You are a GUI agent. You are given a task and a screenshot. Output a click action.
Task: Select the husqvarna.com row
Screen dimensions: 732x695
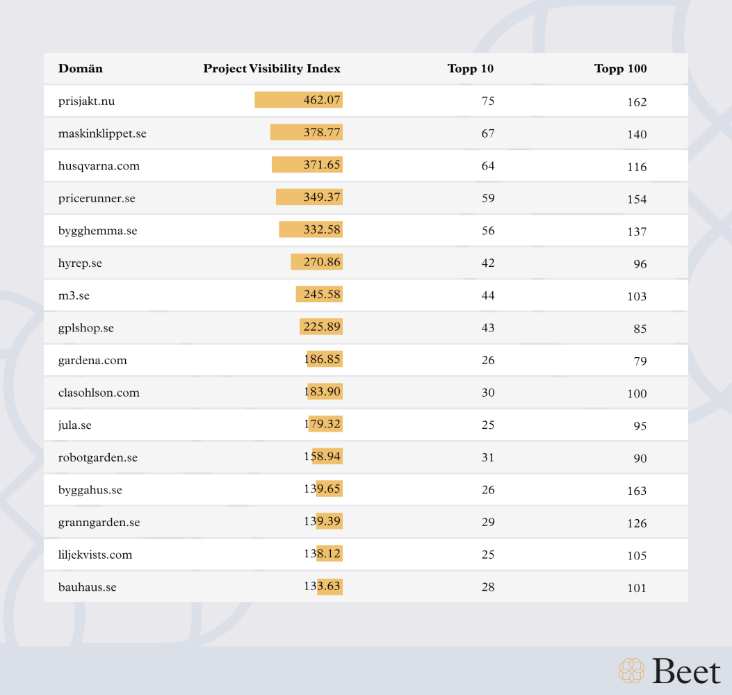(x=366, y=165)
